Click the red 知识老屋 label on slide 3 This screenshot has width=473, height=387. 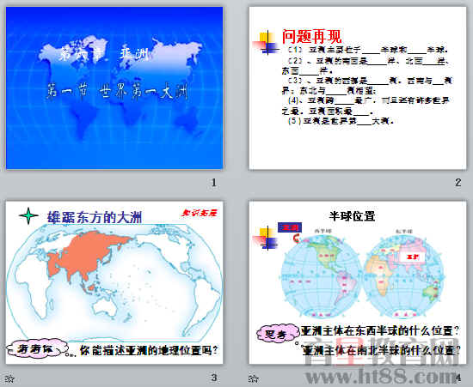tap(200, 213)
